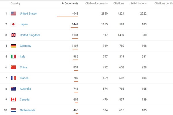
Task: Open the United States link
Action: pos(28,14)
